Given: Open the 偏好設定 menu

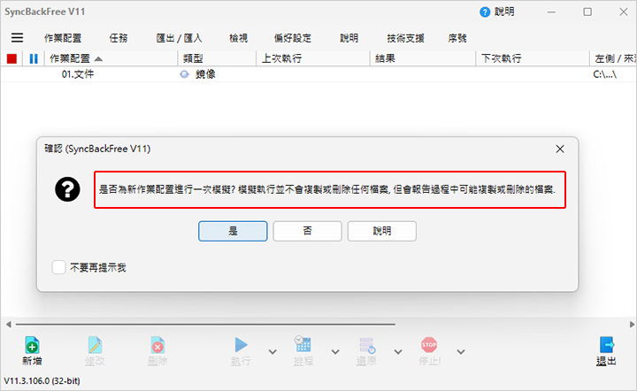Looking at the screenshot, I should pos(293,38).
